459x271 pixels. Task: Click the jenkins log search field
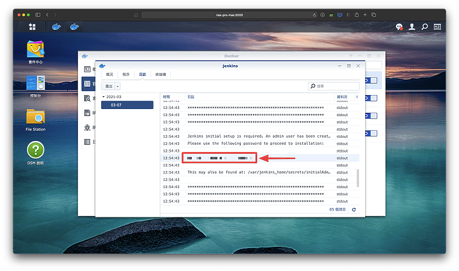(x=333, y=86)
